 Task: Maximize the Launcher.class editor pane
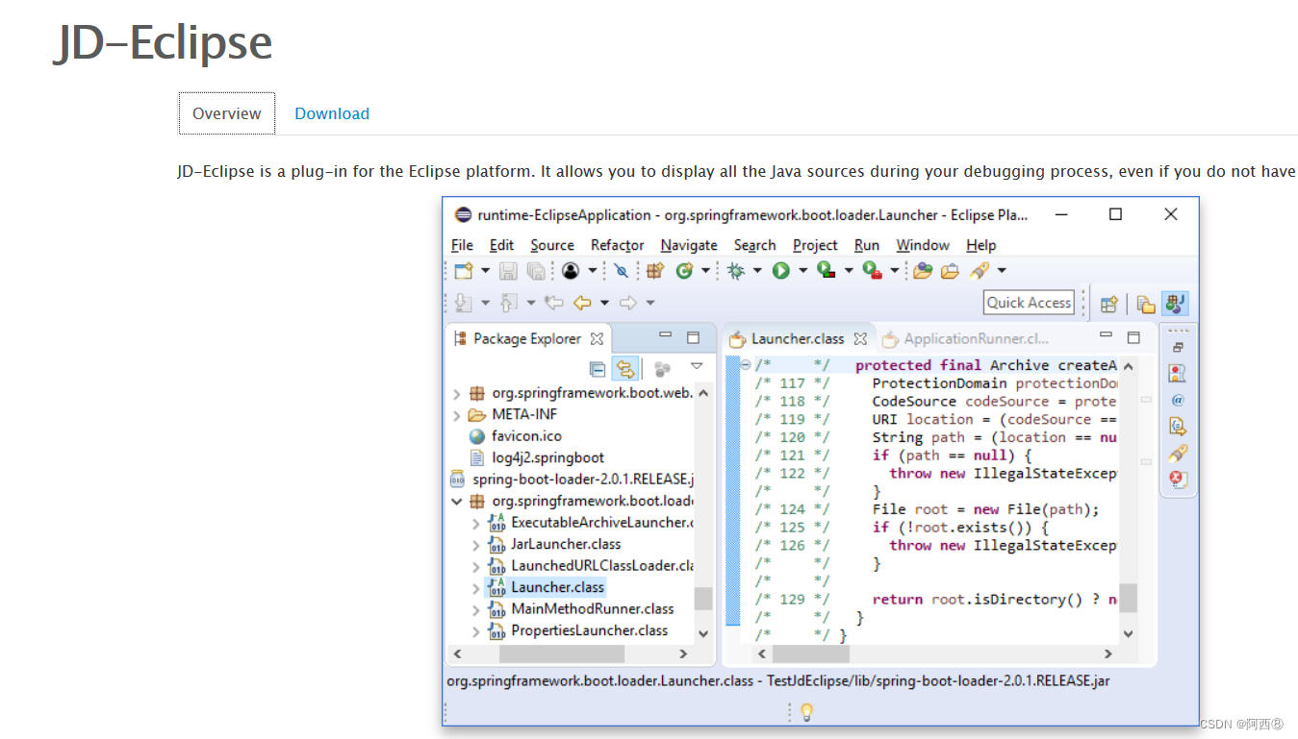point(1133,337)
